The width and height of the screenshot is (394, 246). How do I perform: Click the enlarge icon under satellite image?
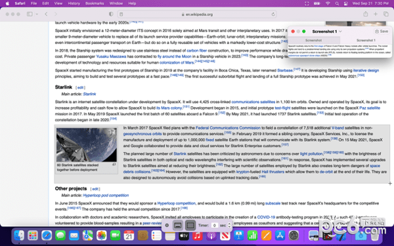tap(114, 165)
